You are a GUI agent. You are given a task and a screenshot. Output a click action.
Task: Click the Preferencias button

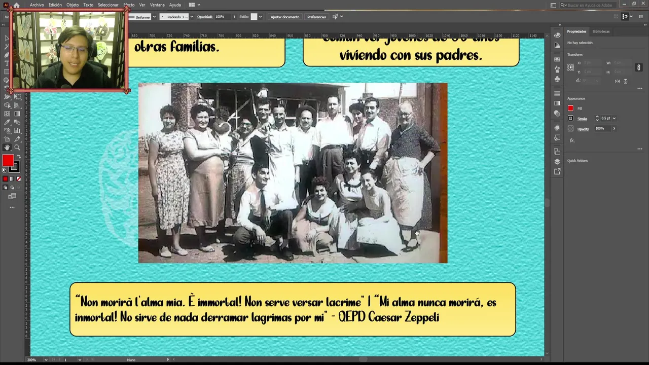(x=316, y=17)
